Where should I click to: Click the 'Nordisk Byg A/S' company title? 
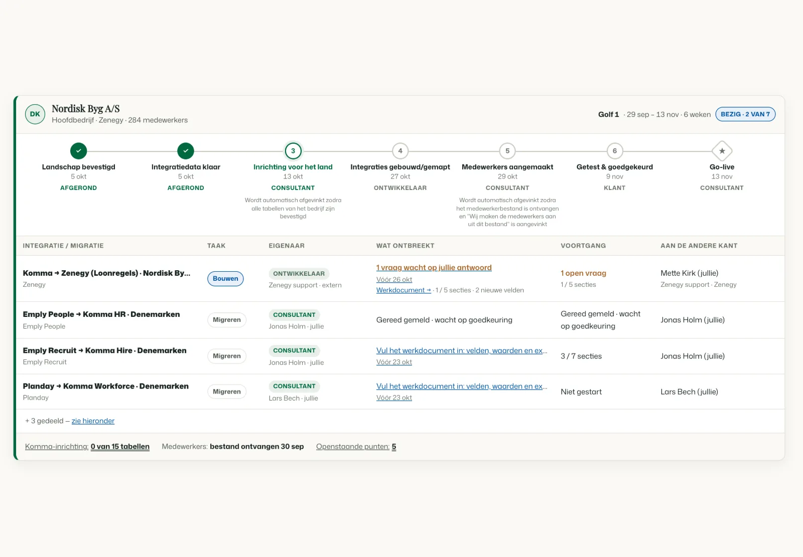pos(86,109)
